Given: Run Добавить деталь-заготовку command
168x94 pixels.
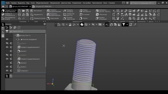Looking at the screenshot, I should click(103, 11).
